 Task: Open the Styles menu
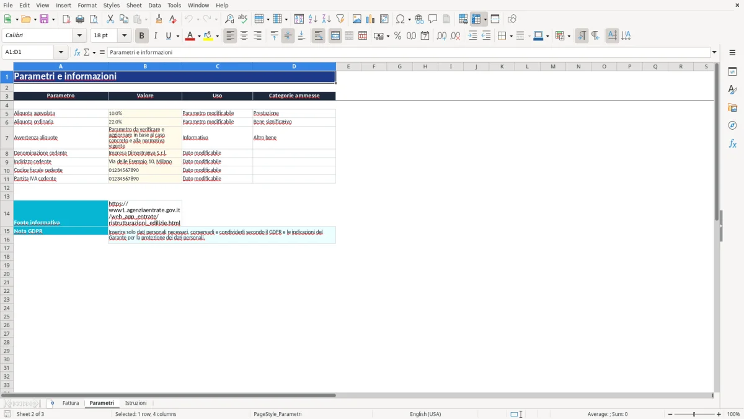tap(112, 5)
